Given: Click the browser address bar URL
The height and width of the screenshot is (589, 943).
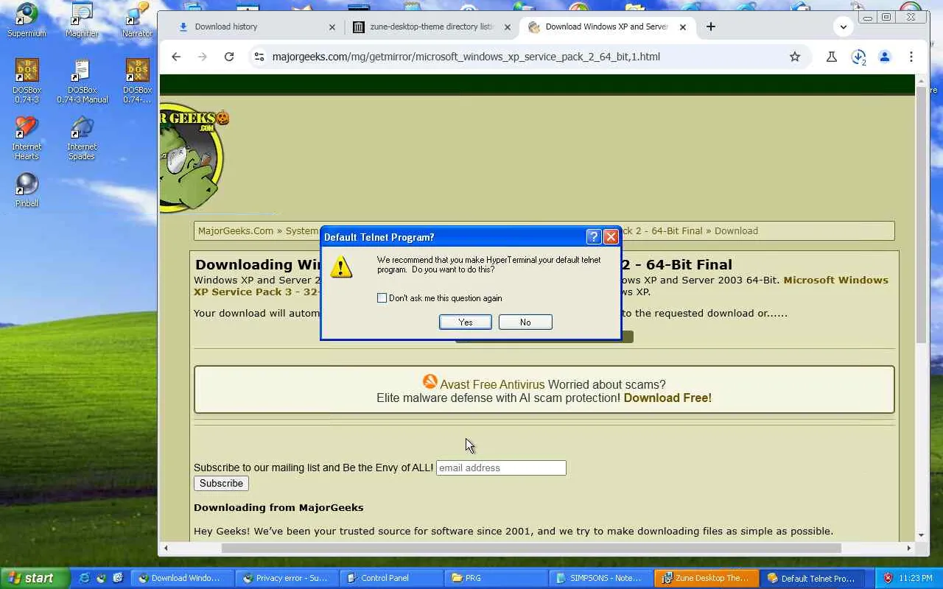Looking at the screenshot, I should pyautogui.click(x=466, y=57).
